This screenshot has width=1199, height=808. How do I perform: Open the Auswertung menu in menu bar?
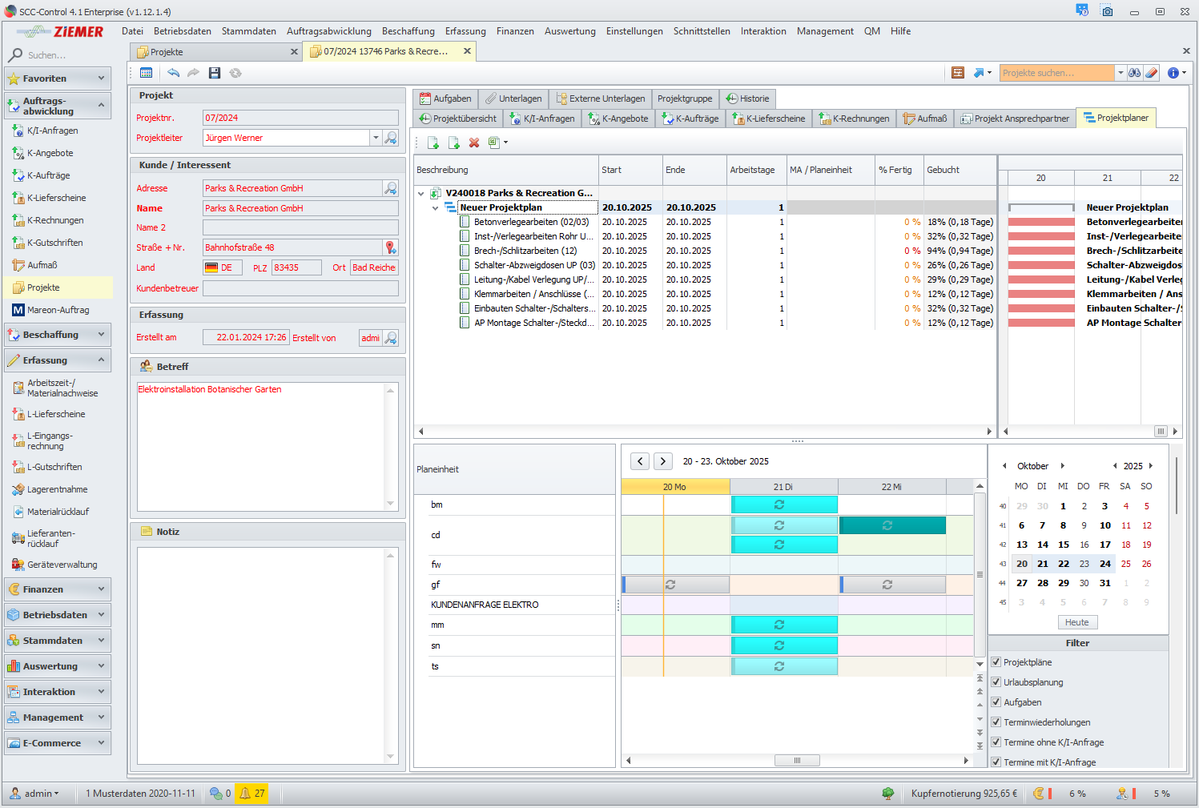(x=569, y=31)
